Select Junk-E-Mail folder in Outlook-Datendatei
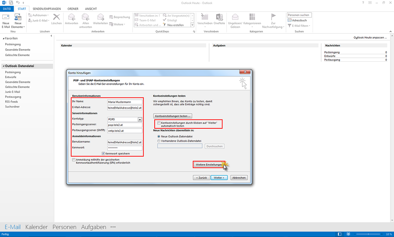This screenshot has height=237, width=394. click(x=13, y=92)
